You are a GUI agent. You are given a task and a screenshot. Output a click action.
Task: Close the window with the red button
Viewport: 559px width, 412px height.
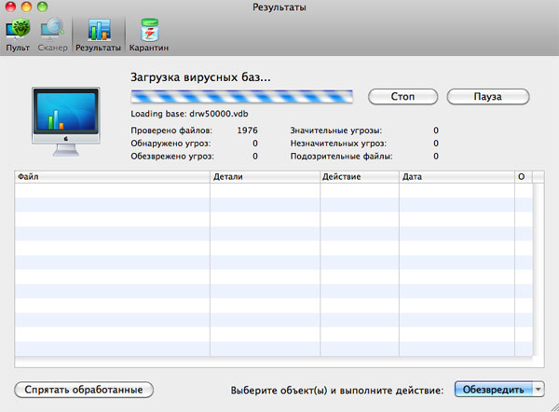pyautogui.click(x=10, y=7)
